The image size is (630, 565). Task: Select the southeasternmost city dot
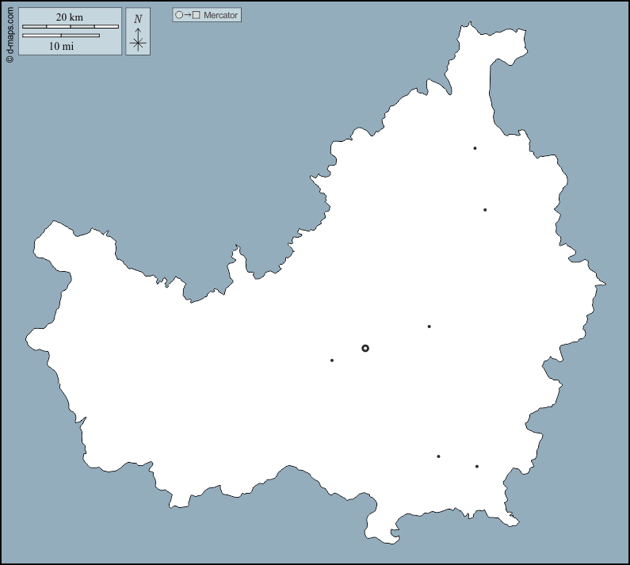[477, 467]
